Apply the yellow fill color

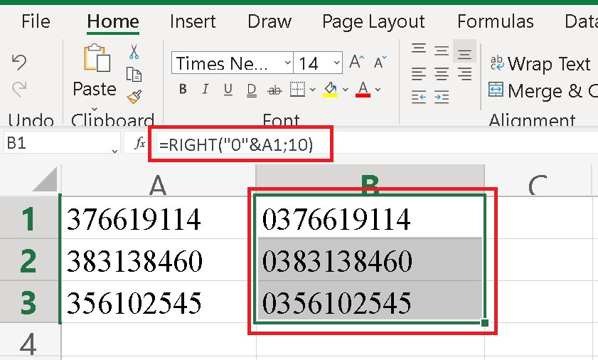click(330, 90)
